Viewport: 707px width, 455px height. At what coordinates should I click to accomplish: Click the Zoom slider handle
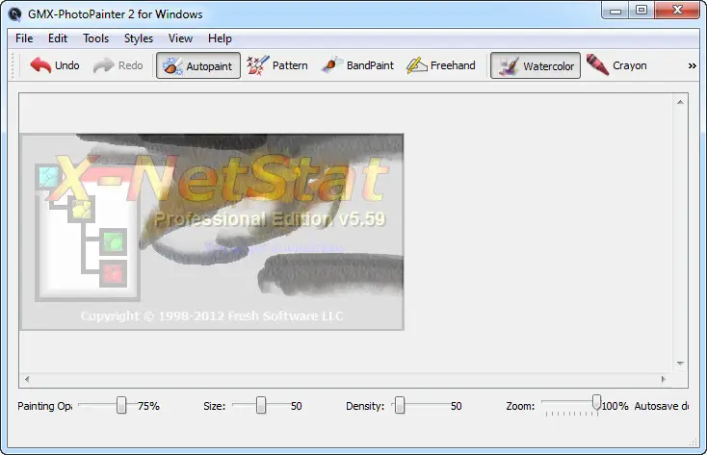[596, 402]
